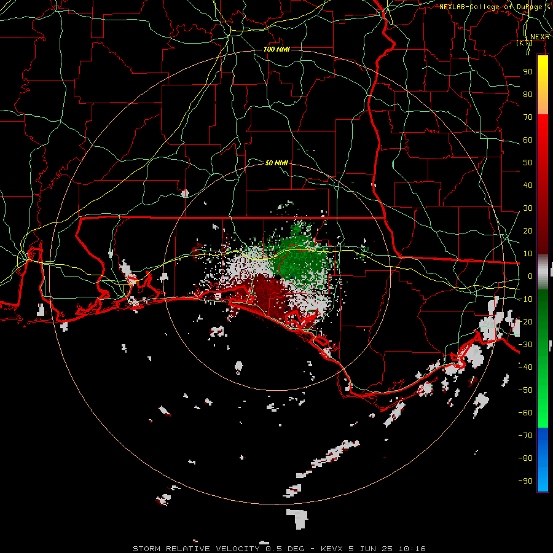Select the -60 value on velocity scale
The image size is (553, 553).
525,413
